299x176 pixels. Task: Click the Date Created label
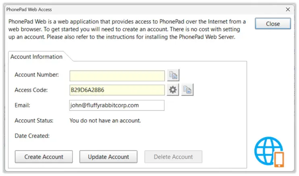point(32,136)
